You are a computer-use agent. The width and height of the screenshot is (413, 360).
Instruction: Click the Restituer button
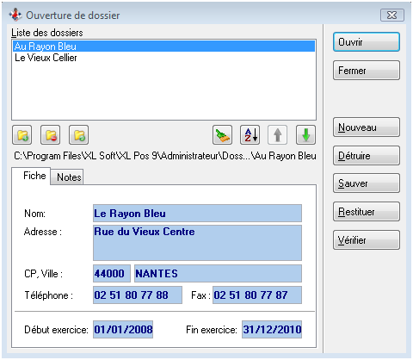click(x=367, y=212)
